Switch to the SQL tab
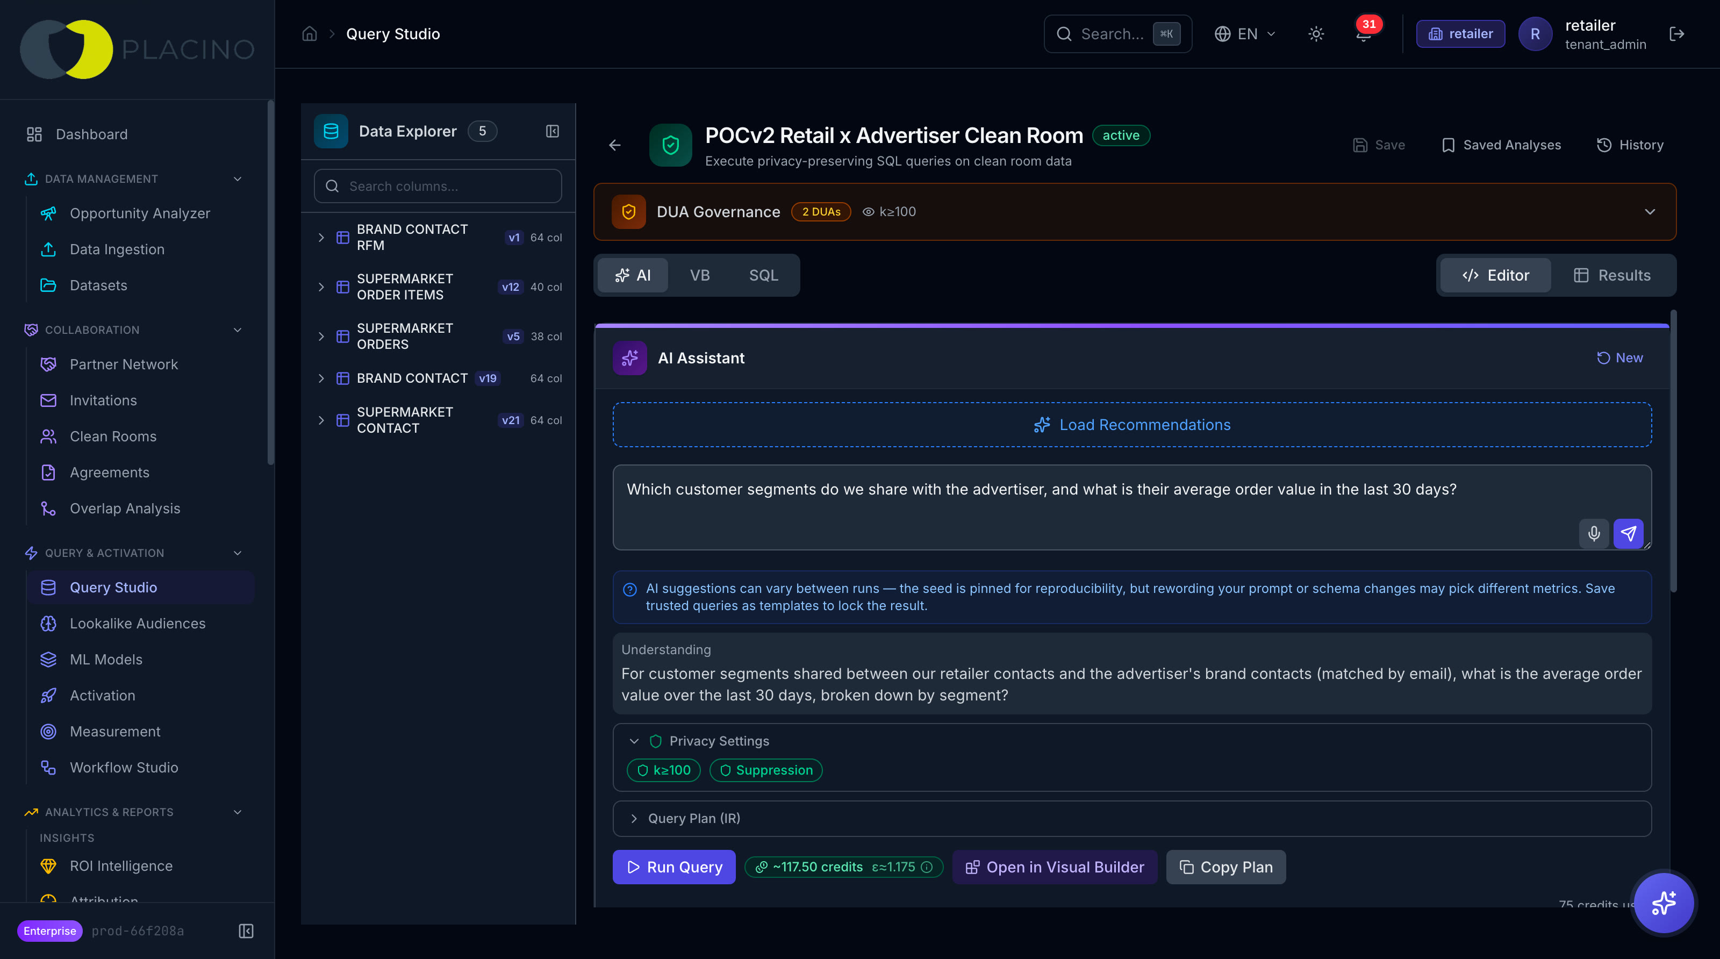The width and height of the screenshot is (1720, 959). pyautogui.click(x=763, y=275)
